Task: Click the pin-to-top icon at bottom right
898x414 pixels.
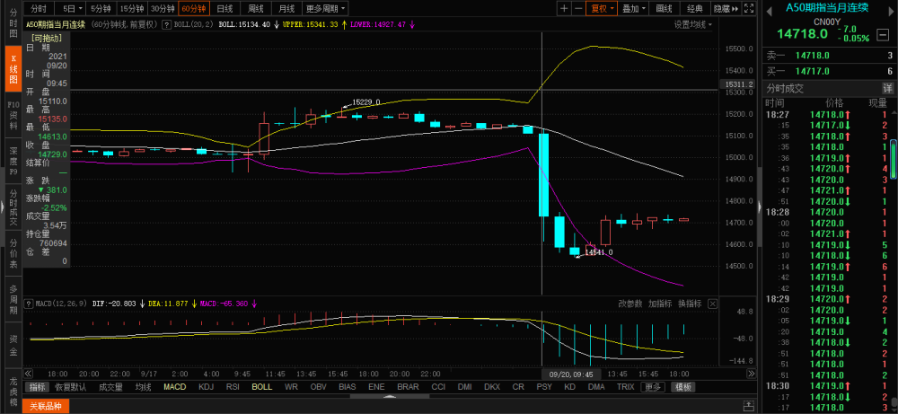Action: tap(749, 404)
